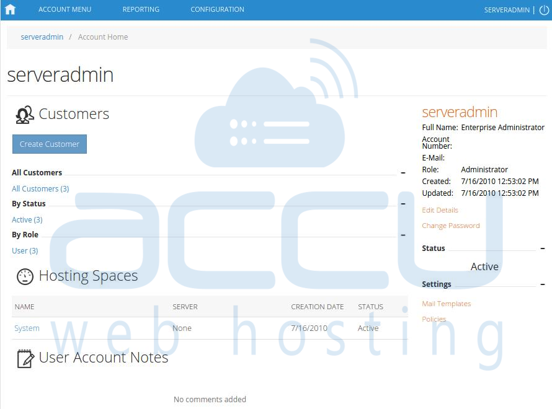Open the User (3) role link
552x409 pixels.
(x=25, y=251)
